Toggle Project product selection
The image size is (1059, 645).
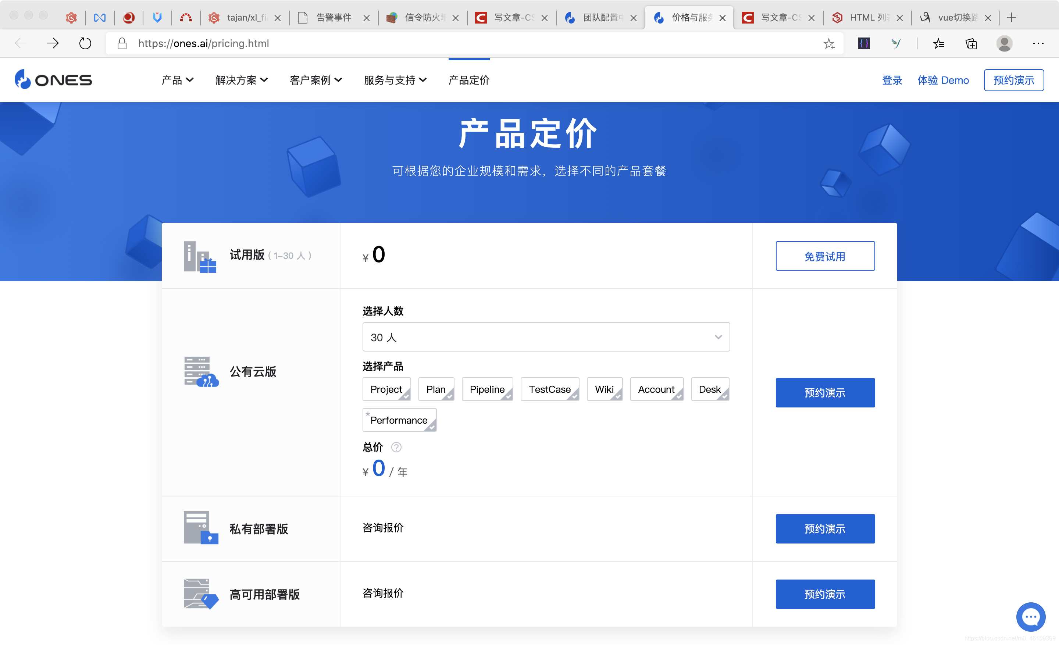coord(386,389)
